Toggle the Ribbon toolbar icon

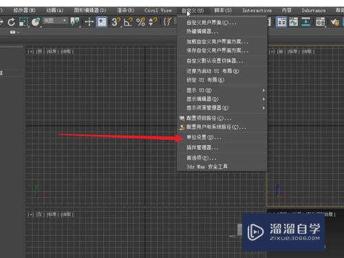(281, 22)
